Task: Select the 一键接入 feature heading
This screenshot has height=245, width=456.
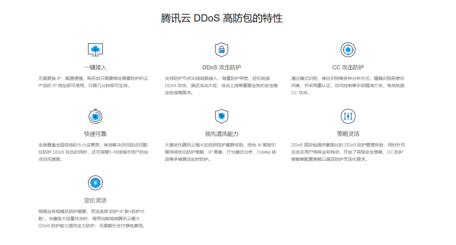Action: 95,67
